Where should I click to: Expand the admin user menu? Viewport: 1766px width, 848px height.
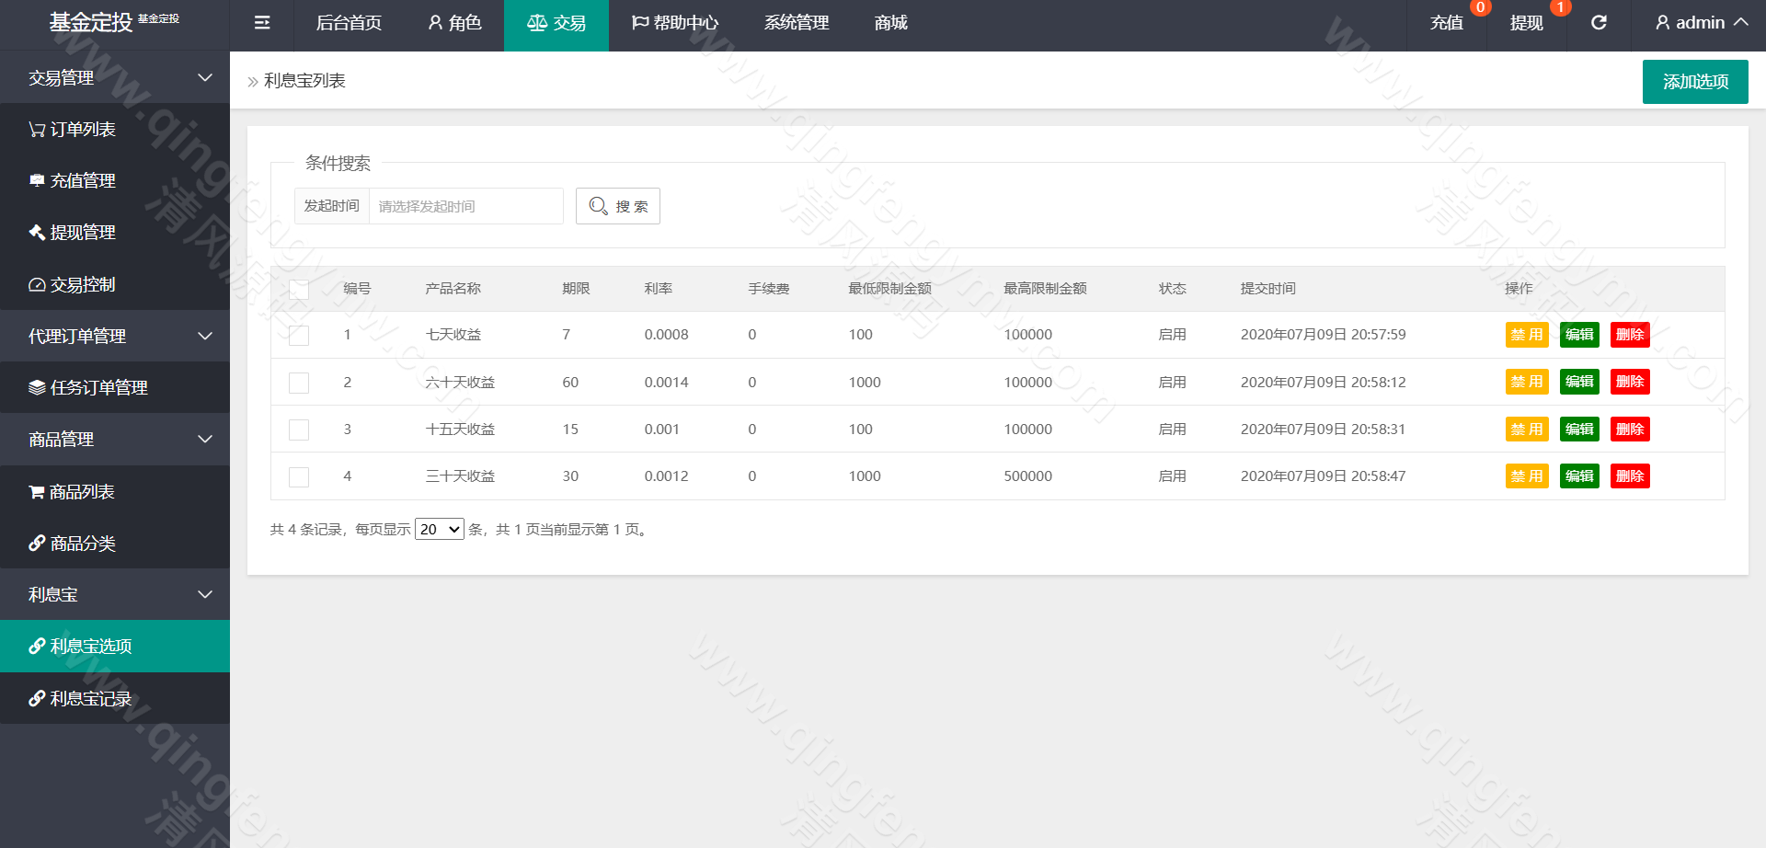pos(1701,23)
